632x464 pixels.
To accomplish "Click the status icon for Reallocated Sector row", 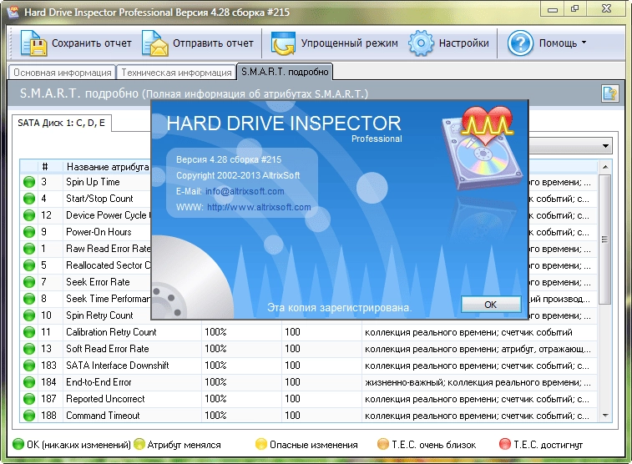I will pos(29,265).
